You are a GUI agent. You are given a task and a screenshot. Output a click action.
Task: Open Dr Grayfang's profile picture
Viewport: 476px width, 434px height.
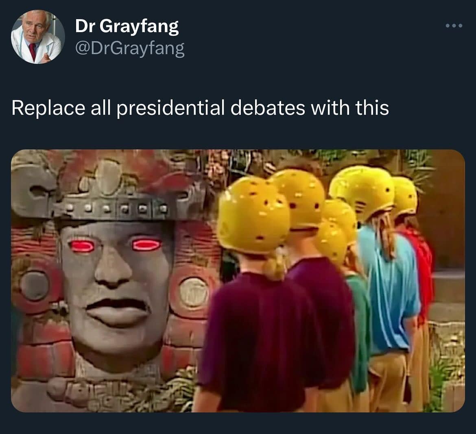click(38, 37)
